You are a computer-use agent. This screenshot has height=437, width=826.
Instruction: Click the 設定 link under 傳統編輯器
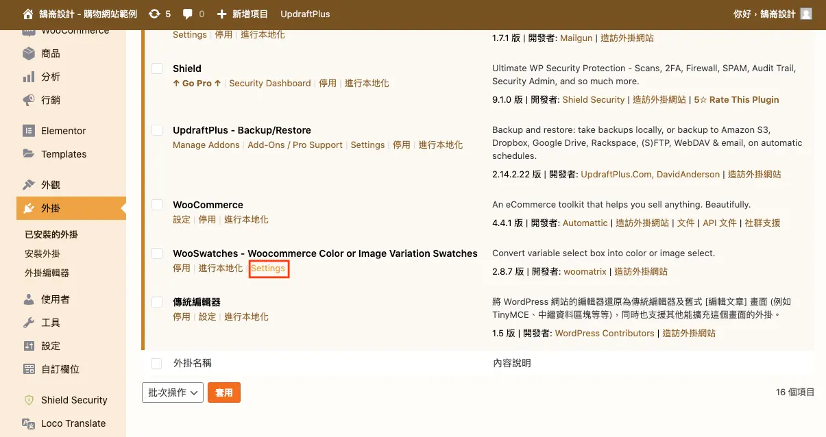[x=207, y=316]
